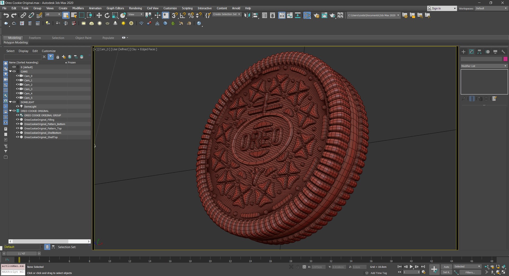This screenshot has width=509, height=276.
Task: Toggle the Angle Snap icon
Action: pos(183,15)
